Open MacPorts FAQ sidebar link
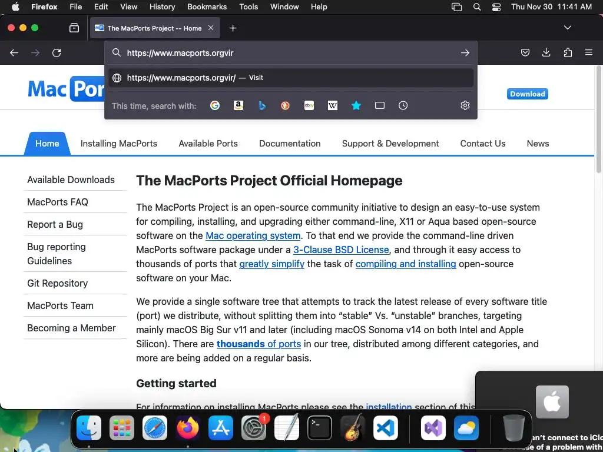Image resolution: width=603 pixels, height=452 pixels. click(x=58, y=202)
